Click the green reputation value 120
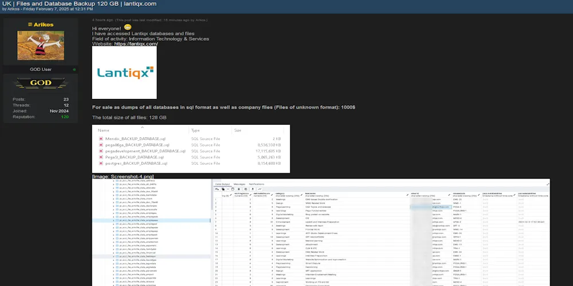Screen dimensions: 573x286 [x=65, y=117]
